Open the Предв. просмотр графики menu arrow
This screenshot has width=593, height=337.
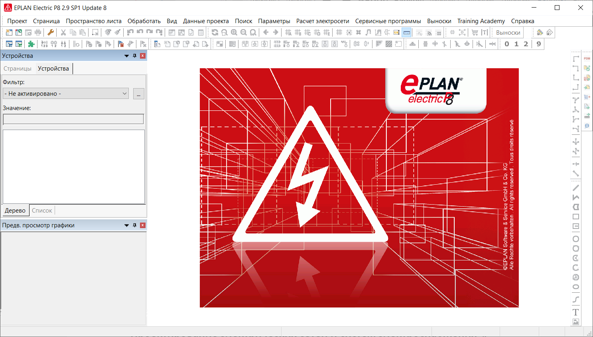tap(126, 225)
